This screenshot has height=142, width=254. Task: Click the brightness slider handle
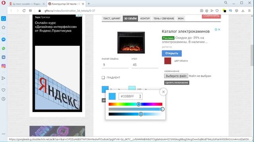(x=141, y=114)
